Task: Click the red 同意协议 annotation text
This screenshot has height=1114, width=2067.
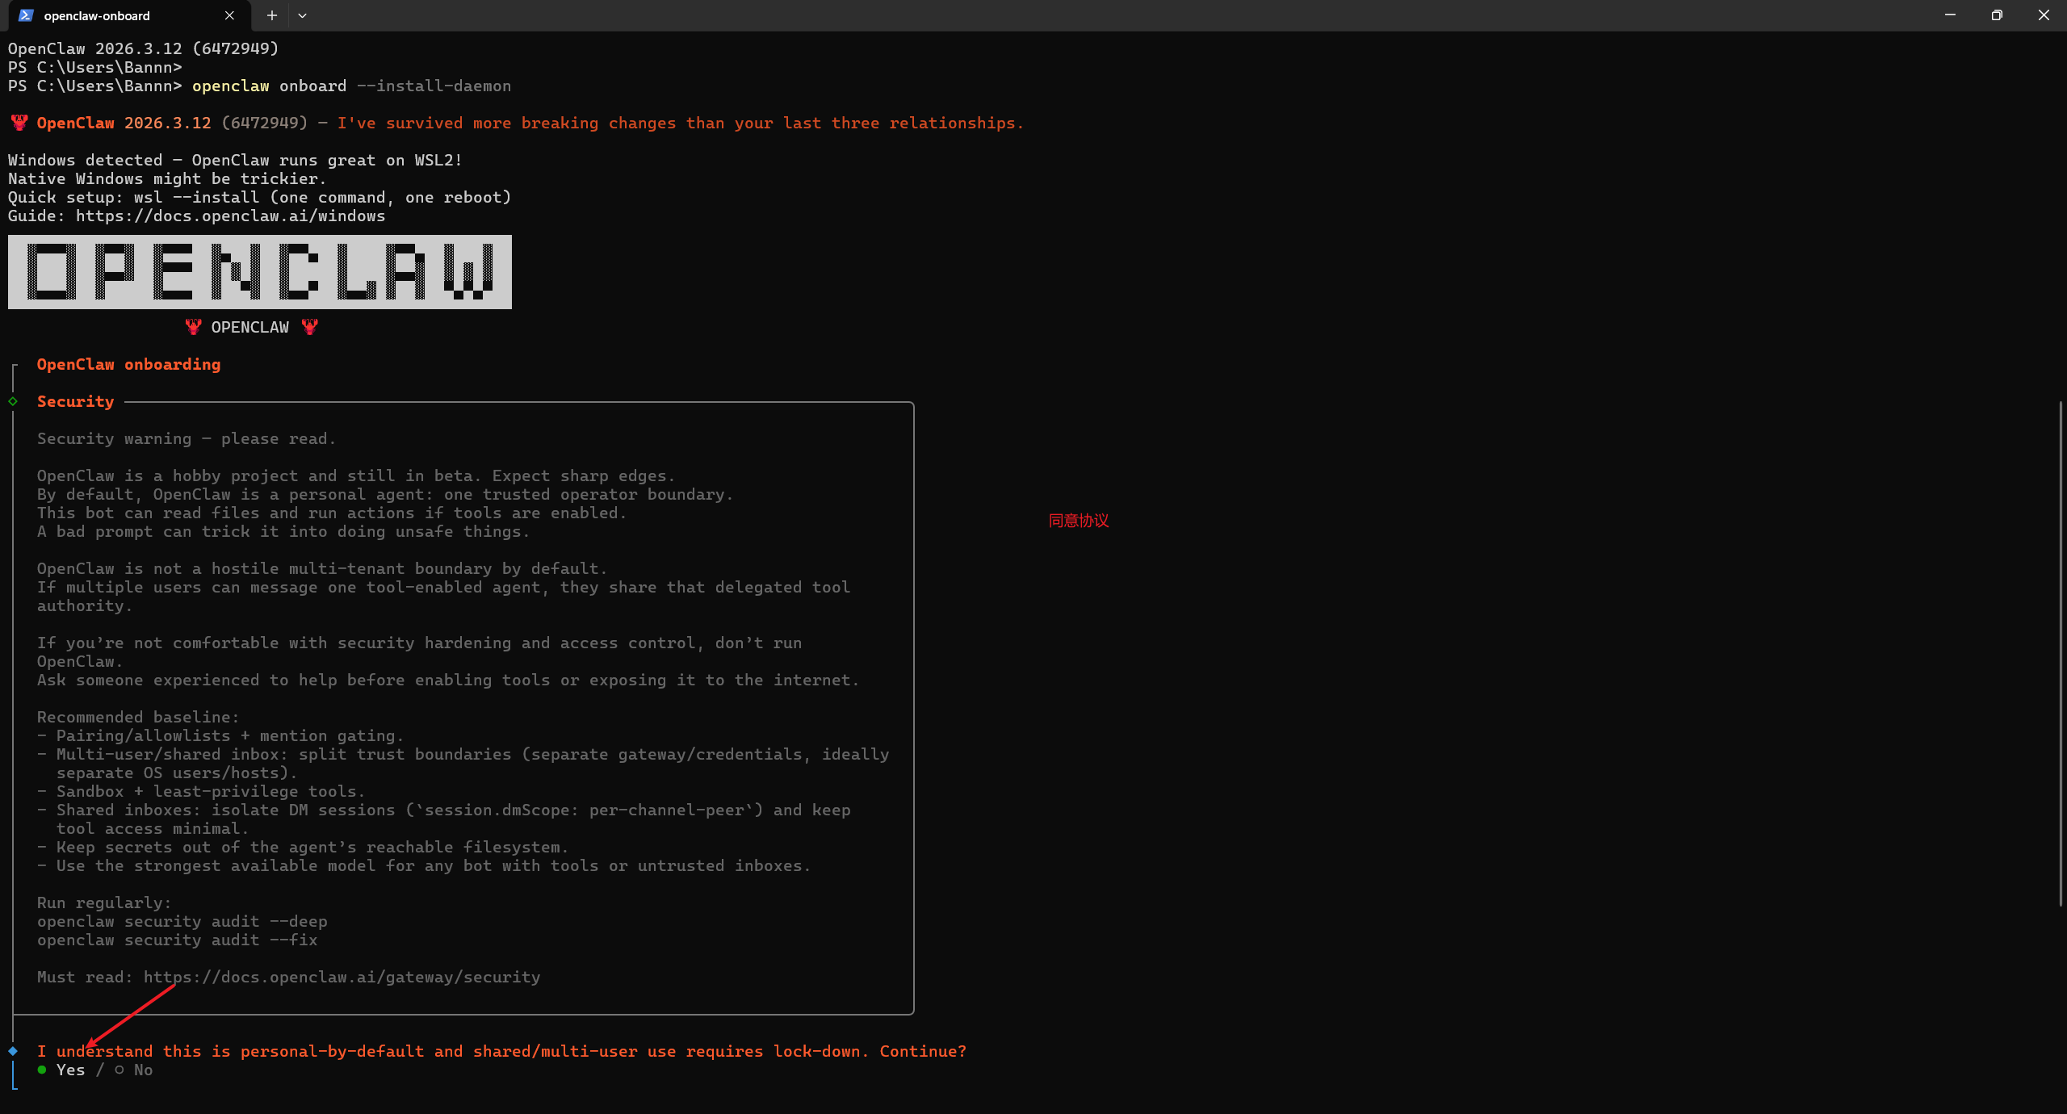Action: click(x=1079, y=521)
